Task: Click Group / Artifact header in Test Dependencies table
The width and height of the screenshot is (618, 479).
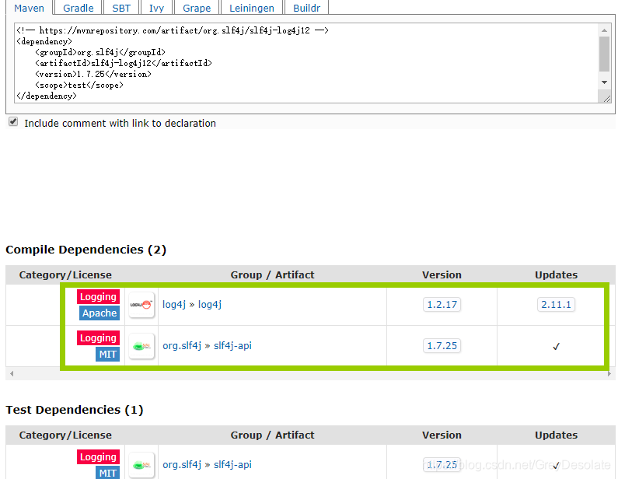Action: (x=272, y=435)
